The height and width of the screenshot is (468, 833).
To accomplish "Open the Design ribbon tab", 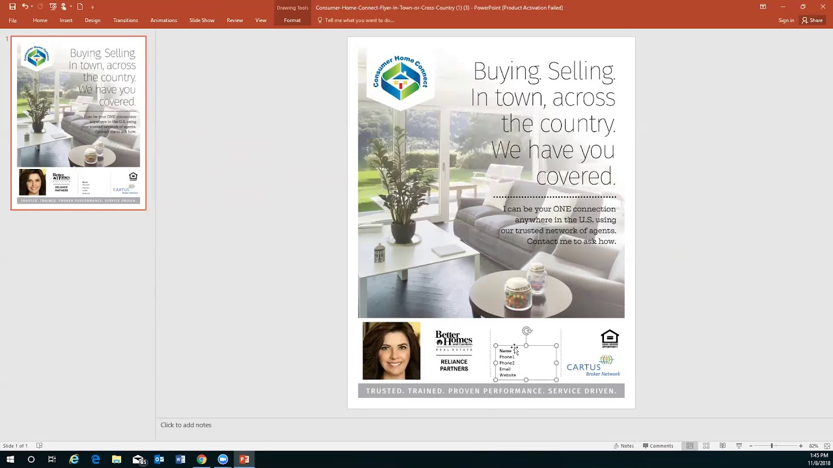I will 92,20.
